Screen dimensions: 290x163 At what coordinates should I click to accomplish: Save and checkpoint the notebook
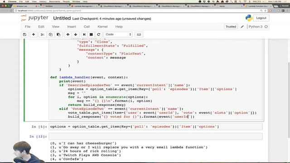pos(24,34)
